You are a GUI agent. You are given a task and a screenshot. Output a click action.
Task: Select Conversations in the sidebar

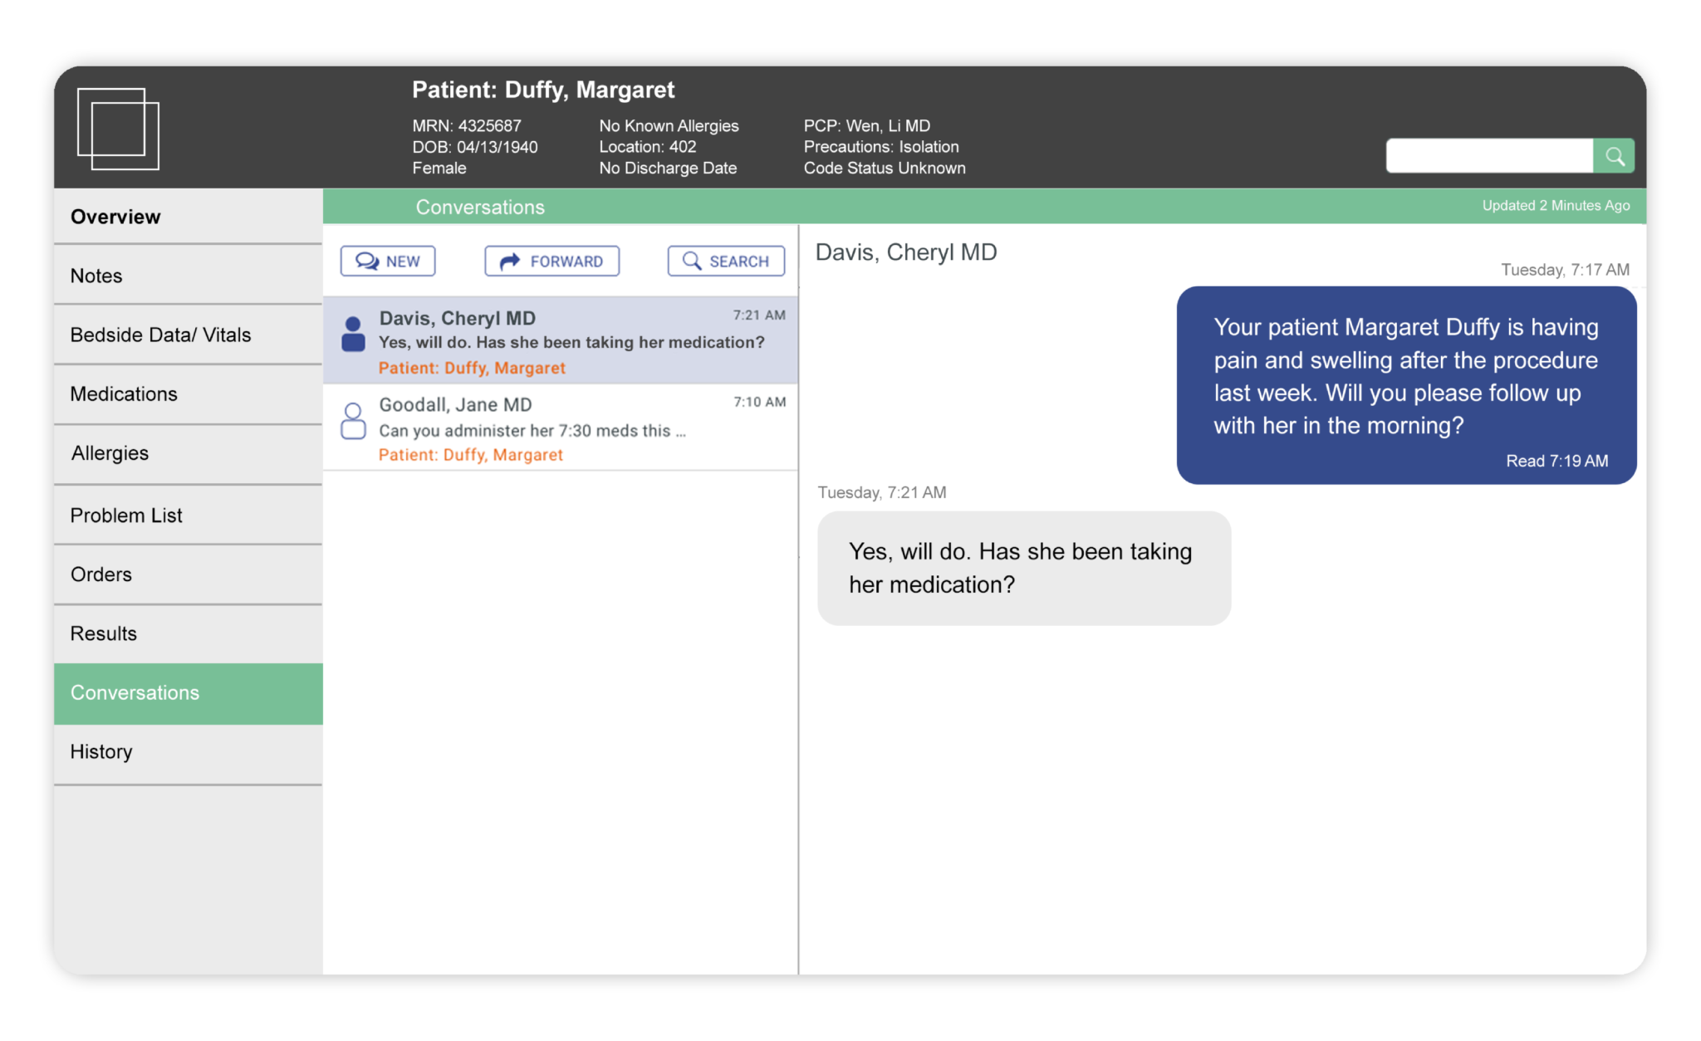tap(189, 693)
